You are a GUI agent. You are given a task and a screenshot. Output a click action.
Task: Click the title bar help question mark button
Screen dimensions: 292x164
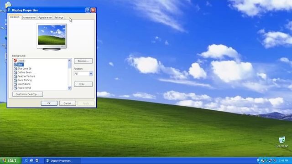pos(88,10)
